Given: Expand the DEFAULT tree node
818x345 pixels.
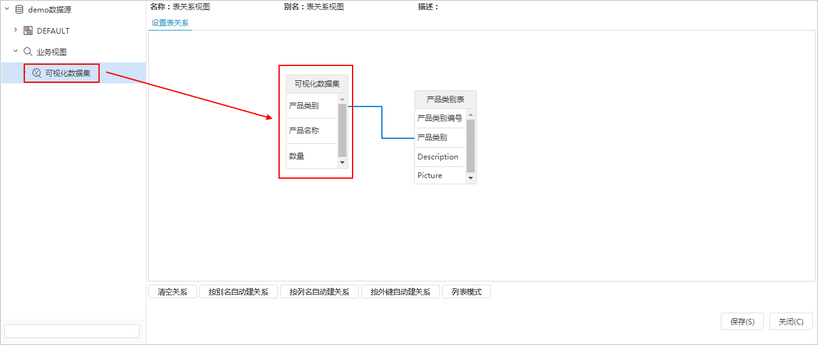Looking at the screenshot, I should 16,30.
